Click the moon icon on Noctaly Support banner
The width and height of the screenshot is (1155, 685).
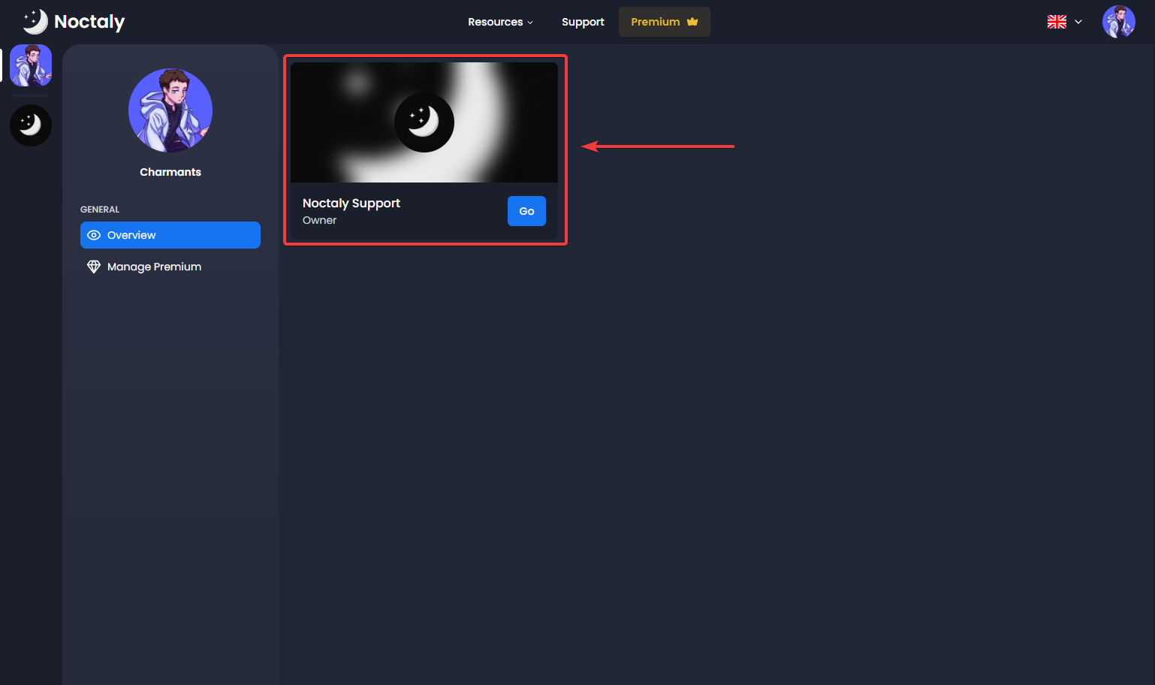pos(424,122)
